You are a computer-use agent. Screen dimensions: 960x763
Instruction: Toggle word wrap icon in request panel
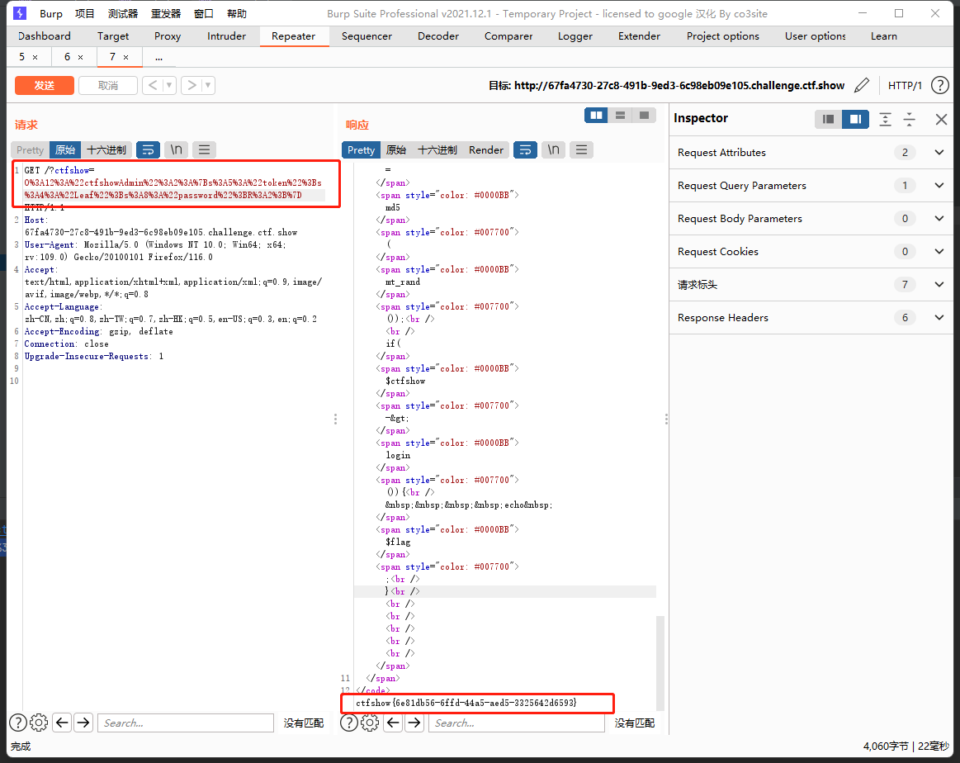tap(148, 149)
